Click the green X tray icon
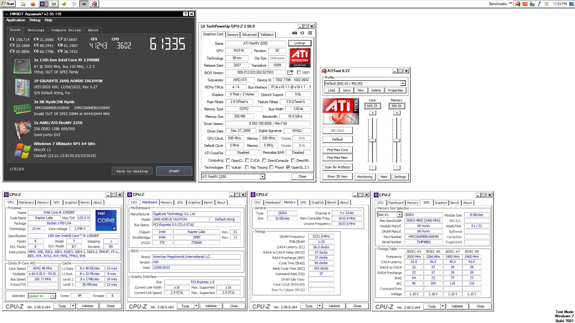Viewport: 575px width, 323px height. 547,4
